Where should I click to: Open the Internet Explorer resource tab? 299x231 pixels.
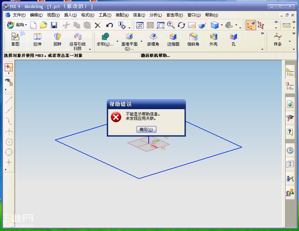click(x=290, y=104)
